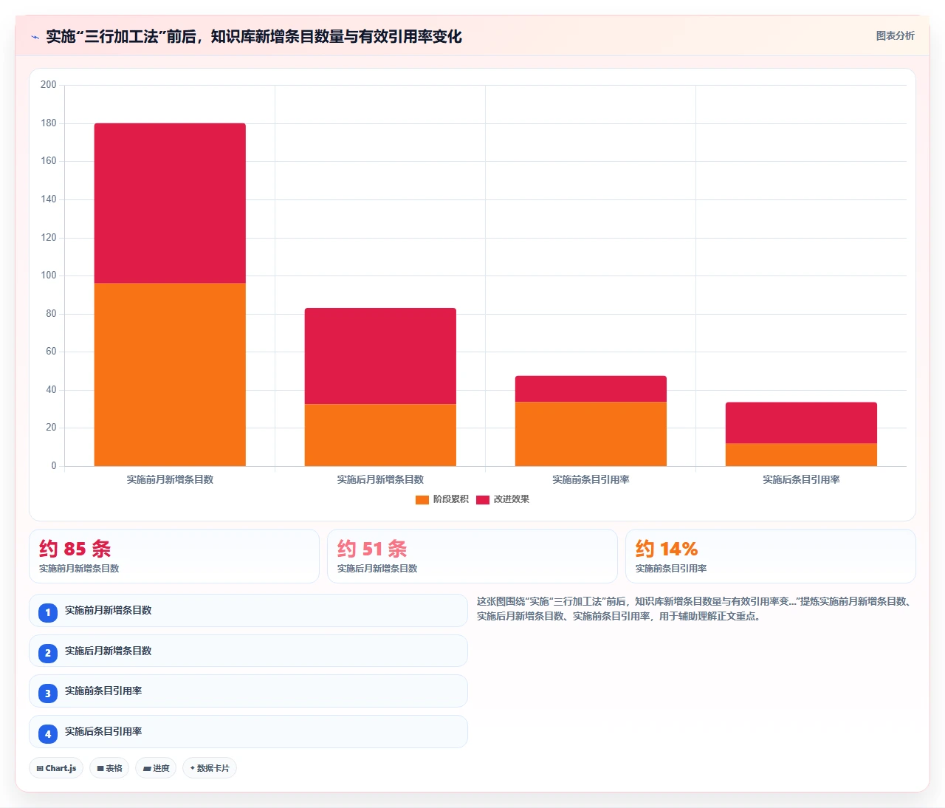This screenshot has height=808, width=945.
Task: Click red segment of 实施后月新增条目数 bar
Action: click(x=380, y=356)
